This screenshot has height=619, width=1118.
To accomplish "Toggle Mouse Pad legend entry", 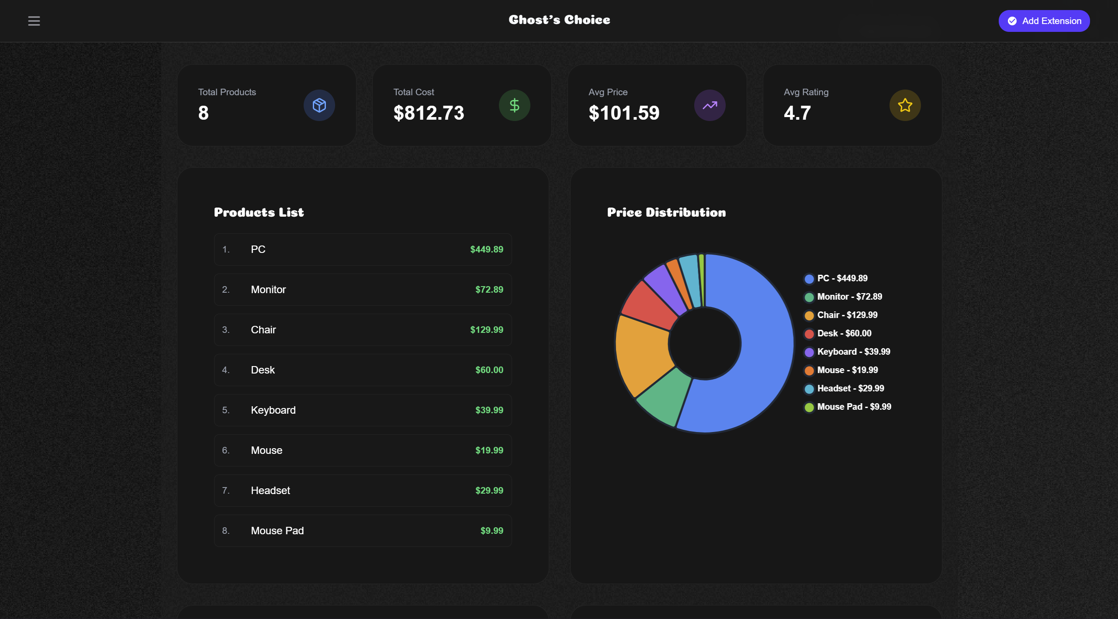I will [854, 407].
